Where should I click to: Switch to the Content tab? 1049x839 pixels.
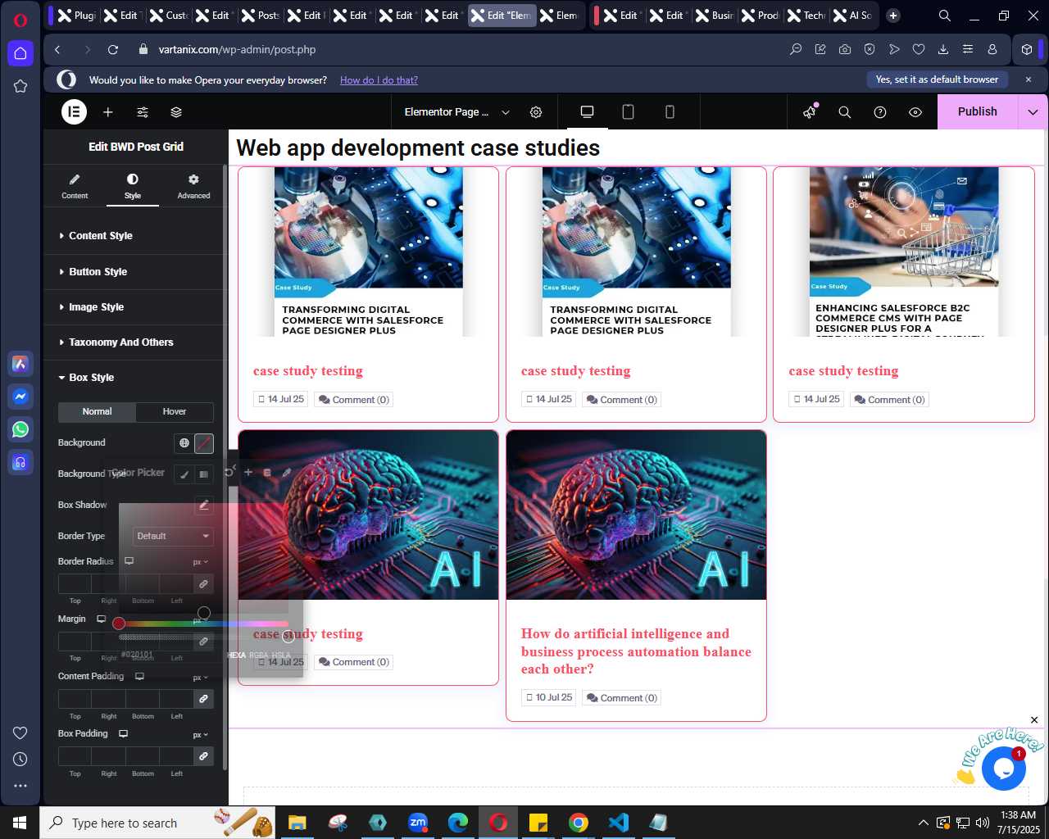point(75,187)
